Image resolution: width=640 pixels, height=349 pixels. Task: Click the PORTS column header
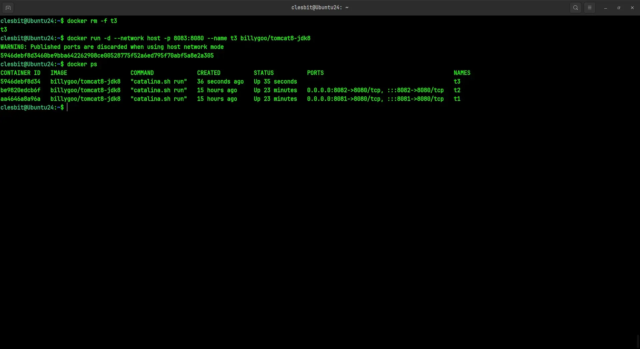pos(315,73)
